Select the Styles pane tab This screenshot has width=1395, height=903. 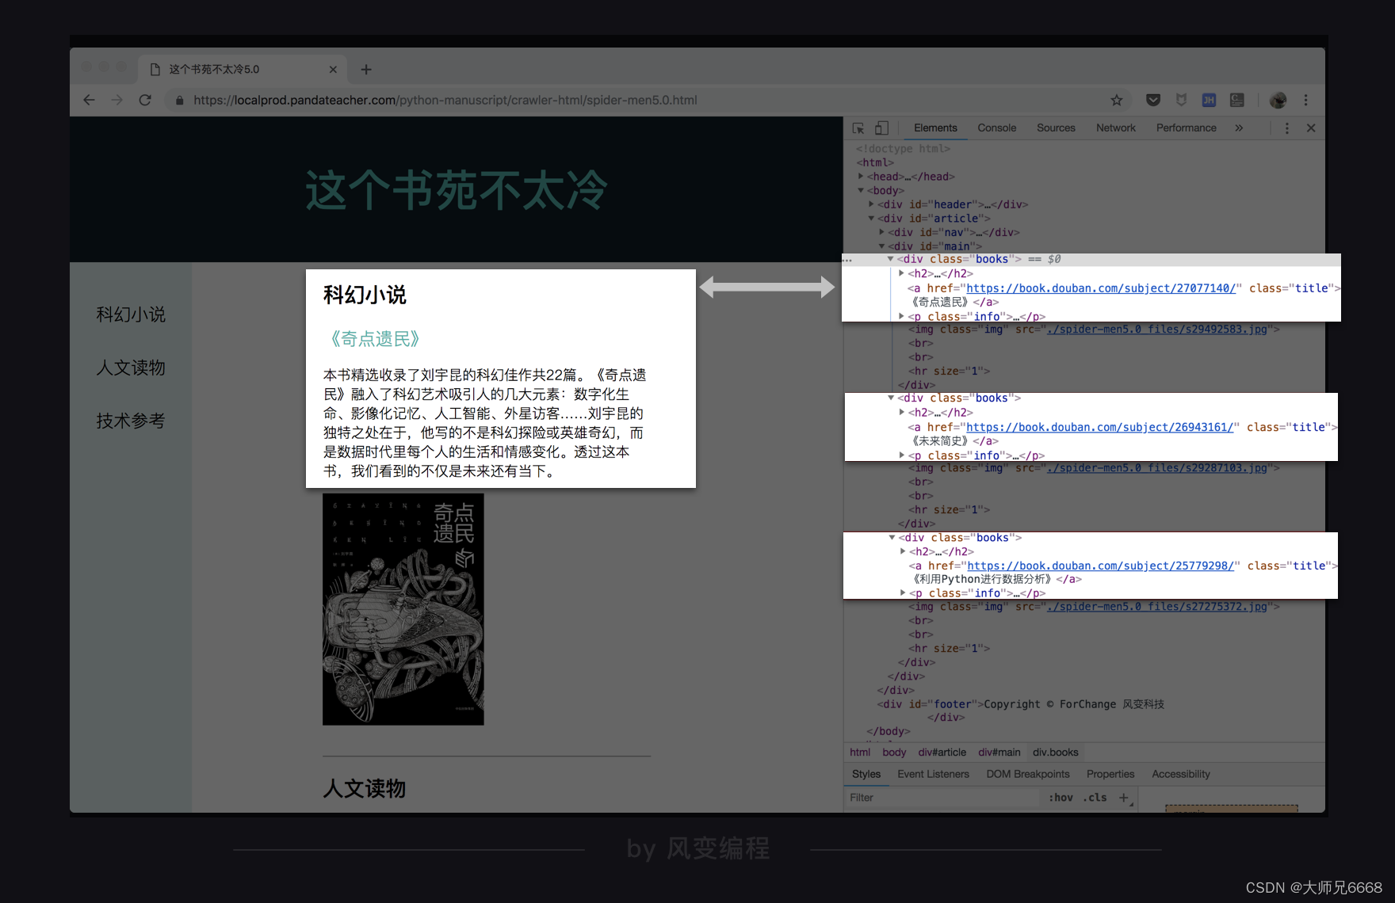(x=866, y=774)
